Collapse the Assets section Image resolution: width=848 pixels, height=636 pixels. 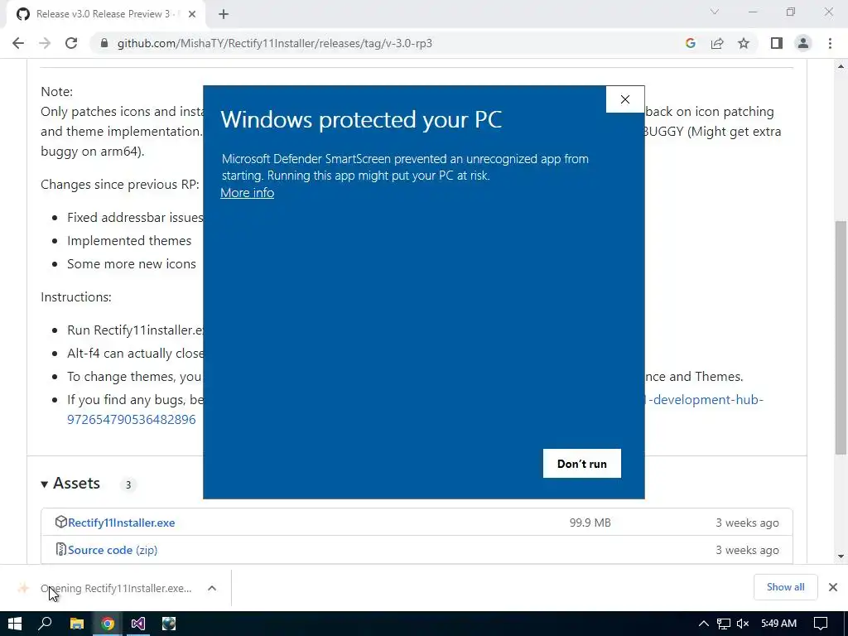pos(45,484)
